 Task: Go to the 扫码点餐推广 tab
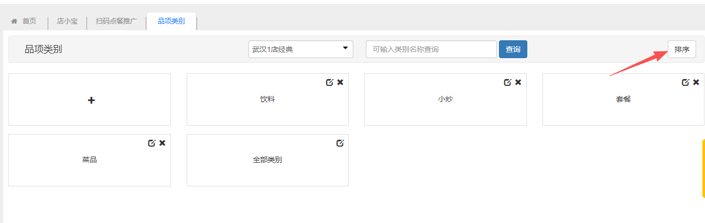116,21
